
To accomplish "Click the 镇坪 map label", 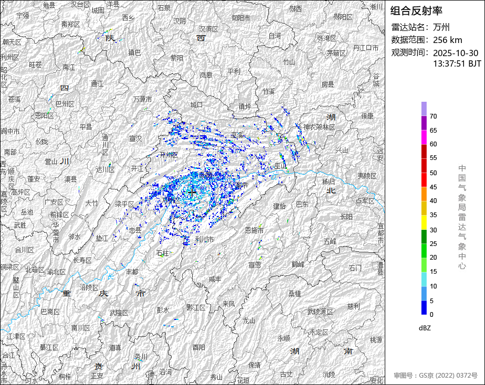I will click(x=245, y=106).
